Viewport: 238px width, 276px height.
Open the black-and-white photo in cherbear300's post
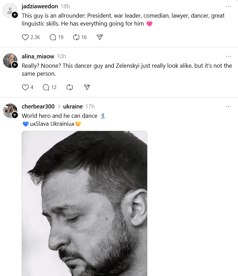point(85,204)
